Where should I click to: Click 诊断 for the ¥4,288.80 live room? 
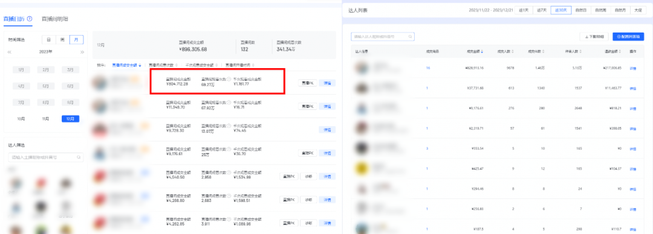tap(308, 200)
